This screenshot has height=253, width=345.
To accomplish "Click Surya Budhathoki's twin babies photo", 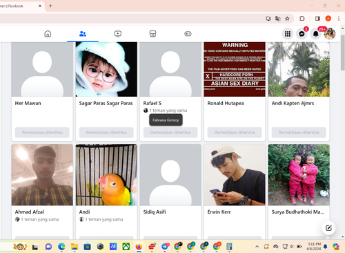I will [299, 175].
